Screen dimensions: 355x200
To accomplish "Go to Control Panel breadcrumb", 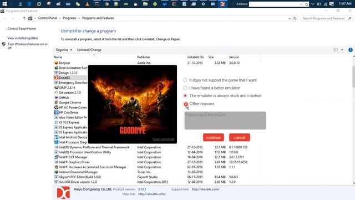I will click(47, 18).
